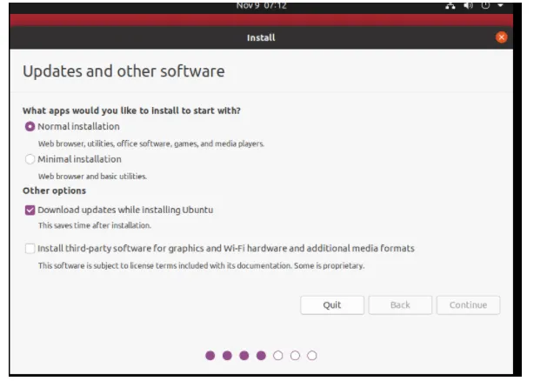Click the Quit button

click(x=332, y=305)
